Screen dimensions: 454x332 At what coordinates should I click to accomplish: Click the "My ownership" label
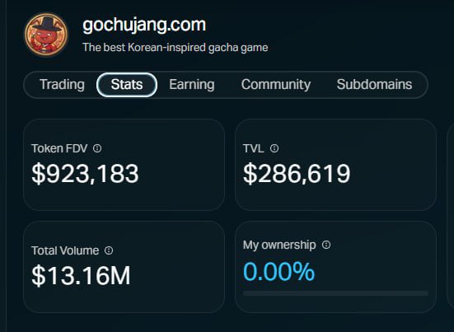tap(279, 245)
